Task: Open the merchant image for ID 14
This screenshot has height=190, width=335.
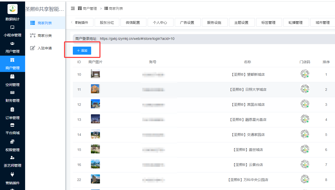Action: pos(95,134)
